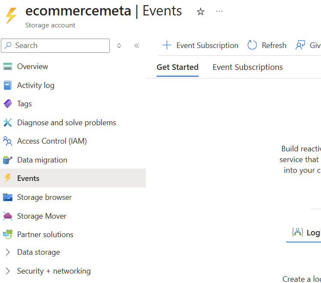Screen dimensions: 321x283
Task: Click the large lightning icon in header
Action: [x=11, y=16]
